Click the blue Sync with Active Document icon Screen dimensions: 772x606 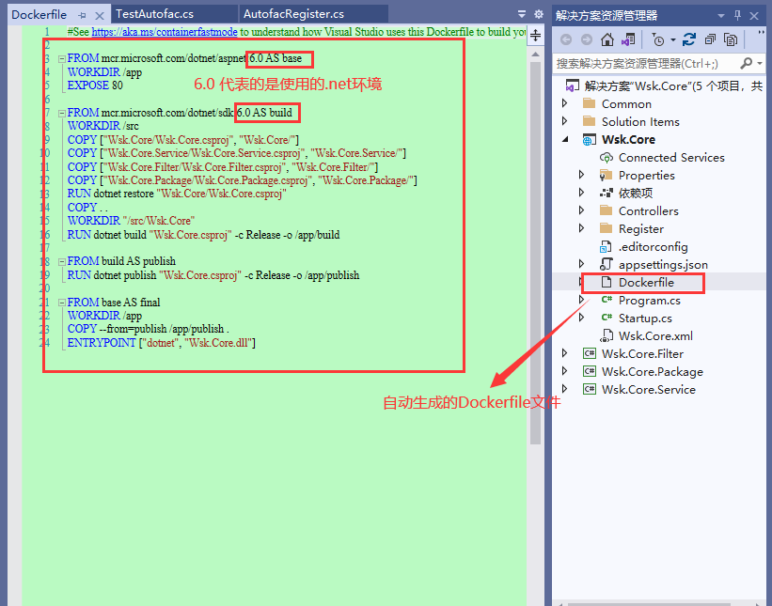[x=689, y=39]
